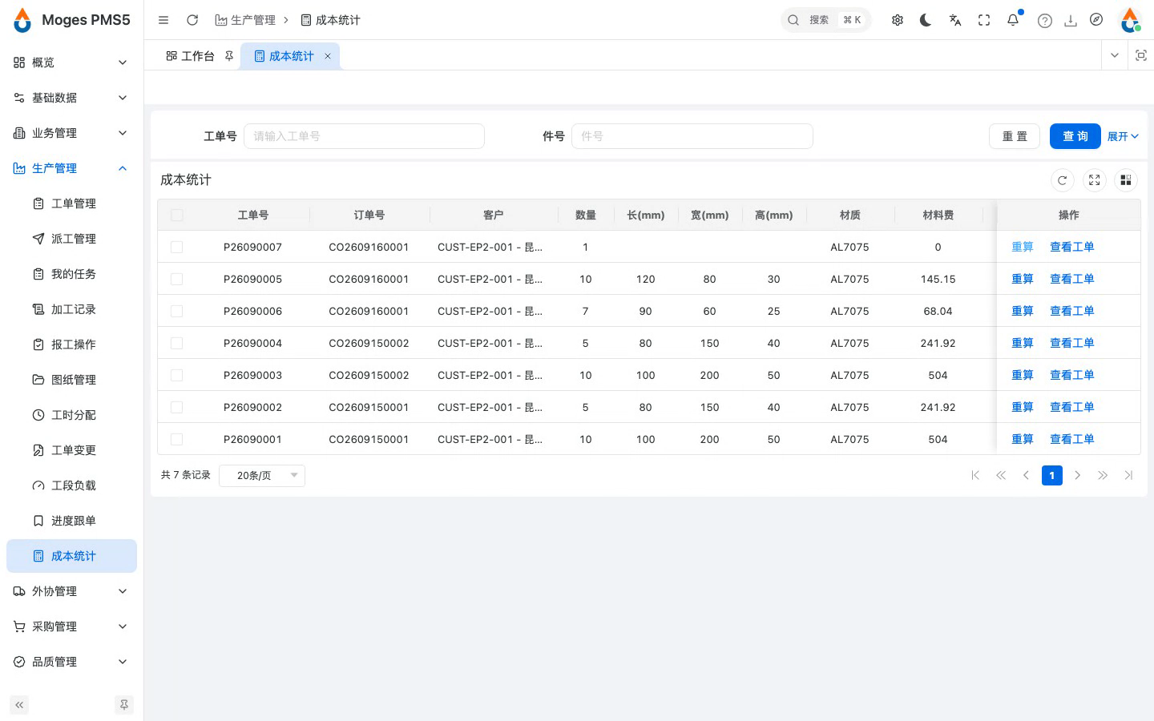Check the row for P26090005
Image resolution: width=1154 pixels, height=721 pixels.
(177, 279)
